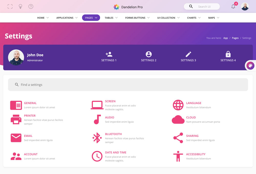256x174 pixels.
Task: Open the help question mark icon
Action: pyautogui.click(x=31, y=7)
